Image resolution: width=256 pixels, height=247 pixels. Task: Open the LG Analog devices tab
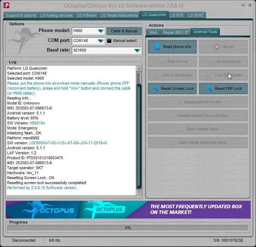click(x=56, y=15)
